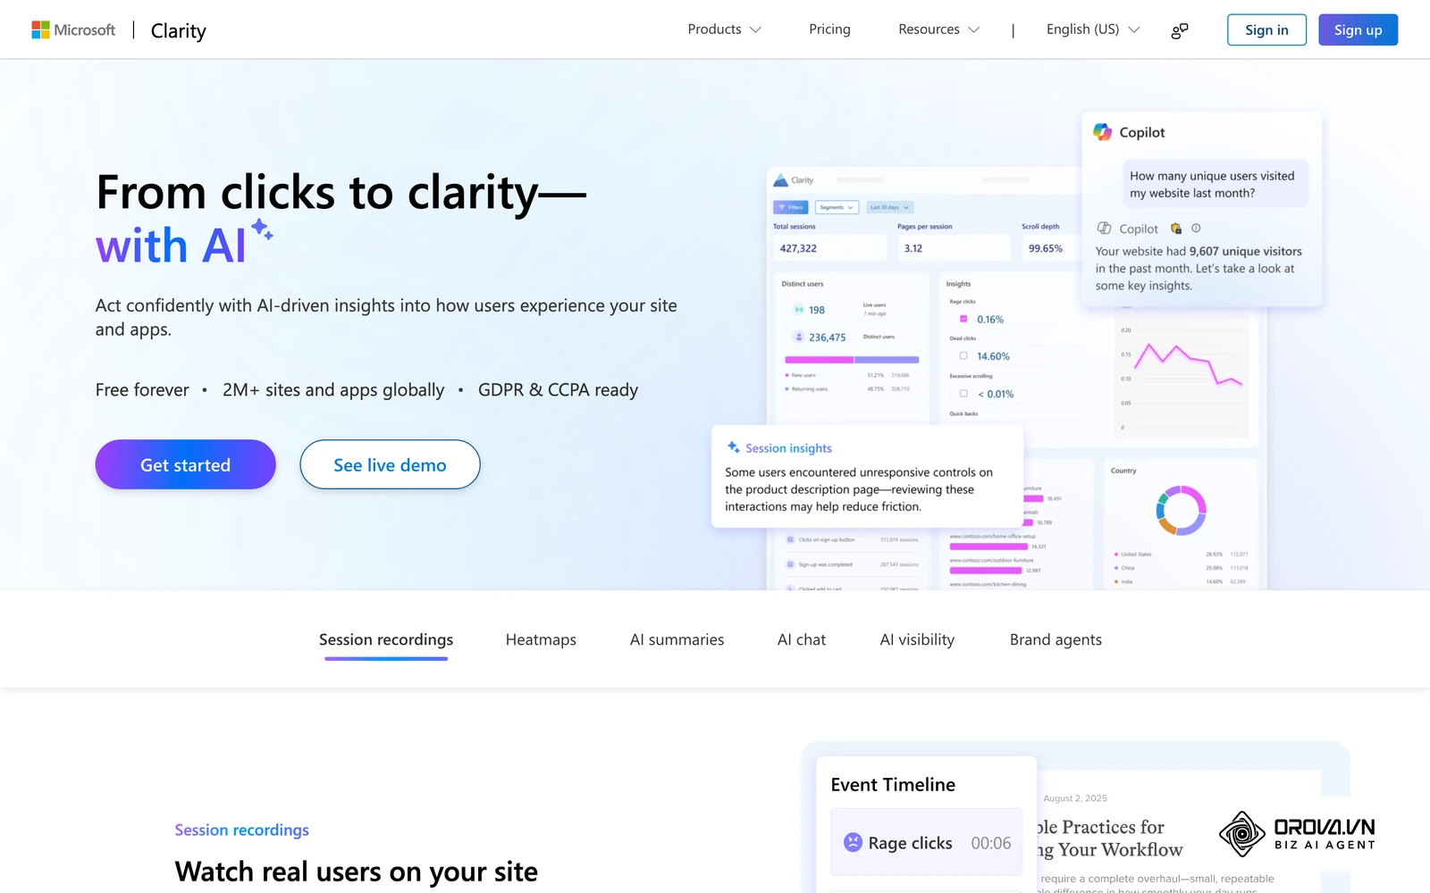
Task: Select the Rage clicks 00:06 event
Action: coord(927,842)
